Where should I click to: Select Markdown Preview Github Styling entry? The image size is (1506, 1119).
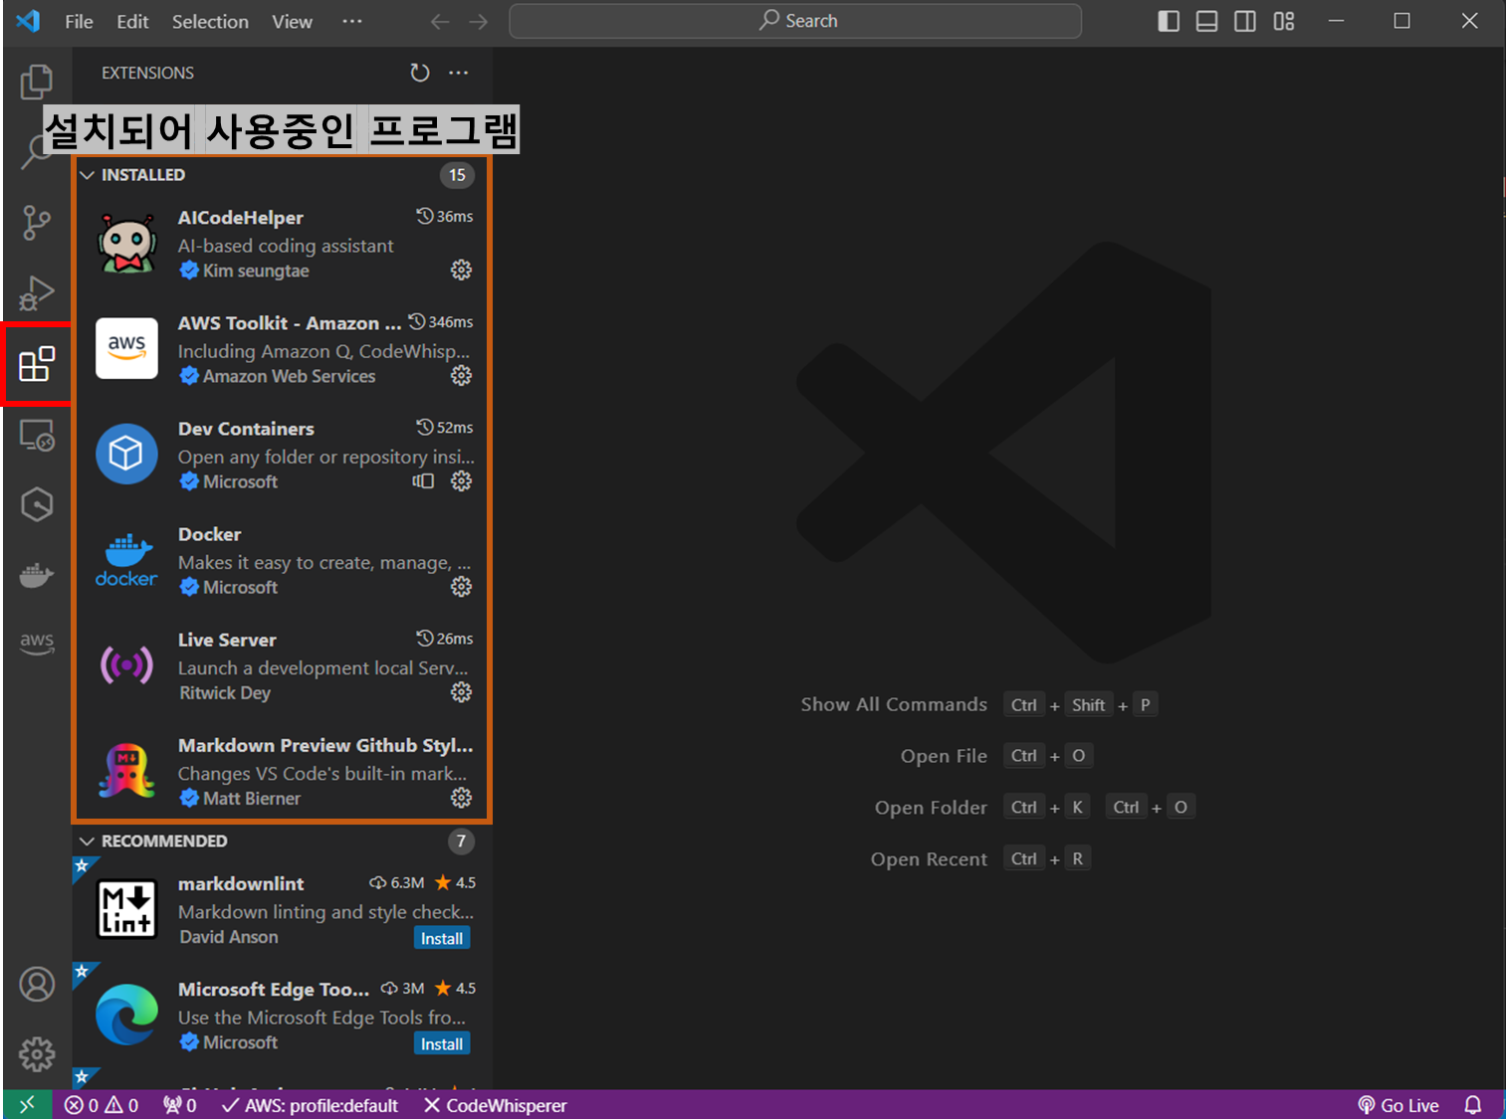[281, 771]
